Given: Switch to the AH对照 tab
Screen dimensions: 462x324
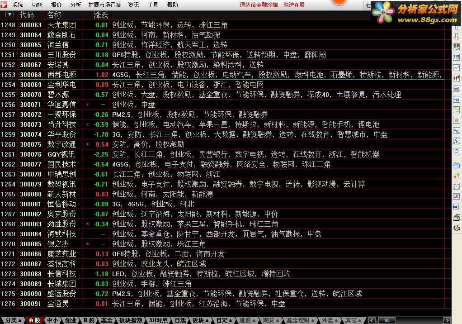Looking at the screenshot, I should 158,320.
